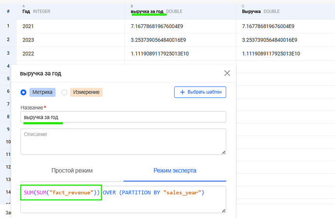Screen dimensions: 335x218
Task: Grab the Описание field resize handle
Action: point(223,153)
